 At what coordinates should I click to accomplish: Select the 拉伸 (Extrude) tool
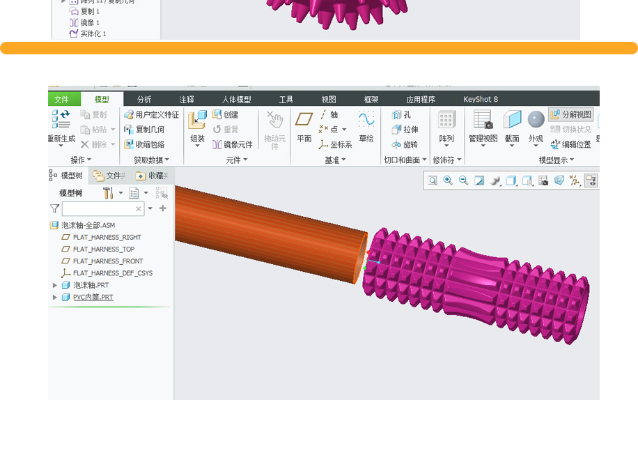(x=405, y=130)
